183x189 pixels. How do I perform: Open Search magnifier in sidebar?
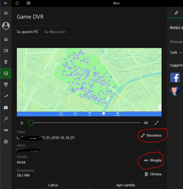(6, 119)
